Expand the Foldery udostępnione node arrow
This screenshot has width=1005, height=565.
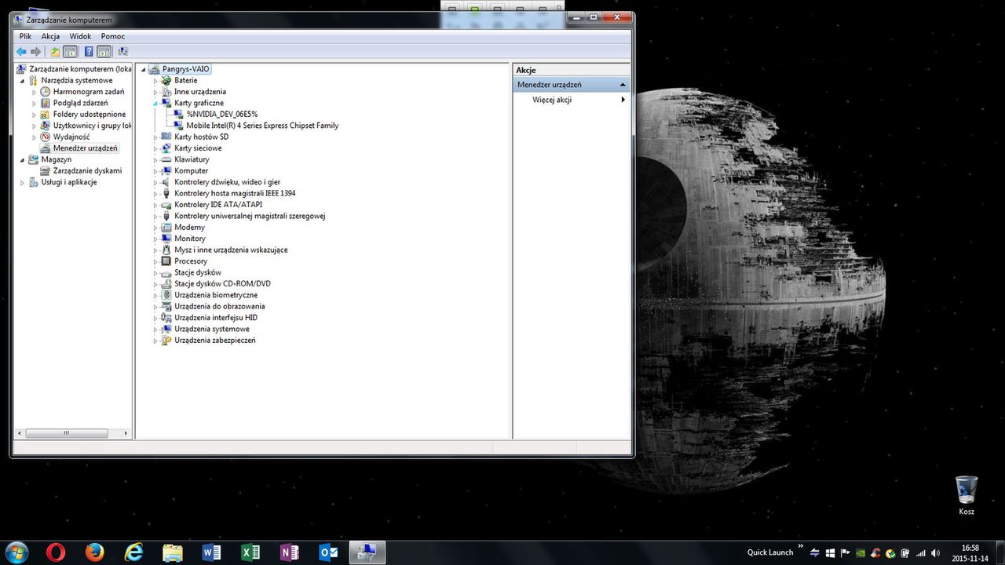(x=34, y=115)
